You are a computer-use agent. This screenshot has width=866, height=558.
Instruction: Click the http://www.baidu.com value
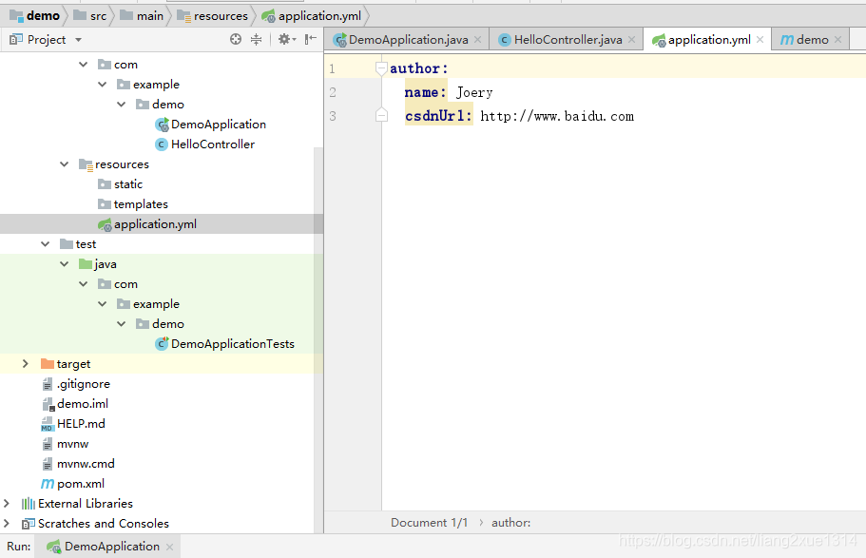tap(557, 116)
